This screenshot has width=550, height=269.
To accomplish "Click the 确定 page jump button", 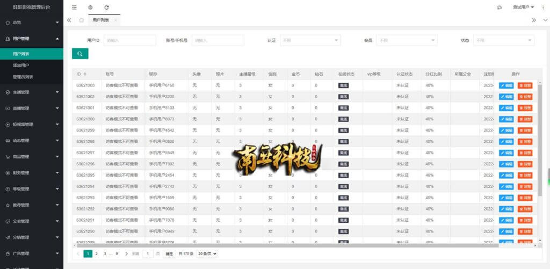I will click(x=169, y=253).
